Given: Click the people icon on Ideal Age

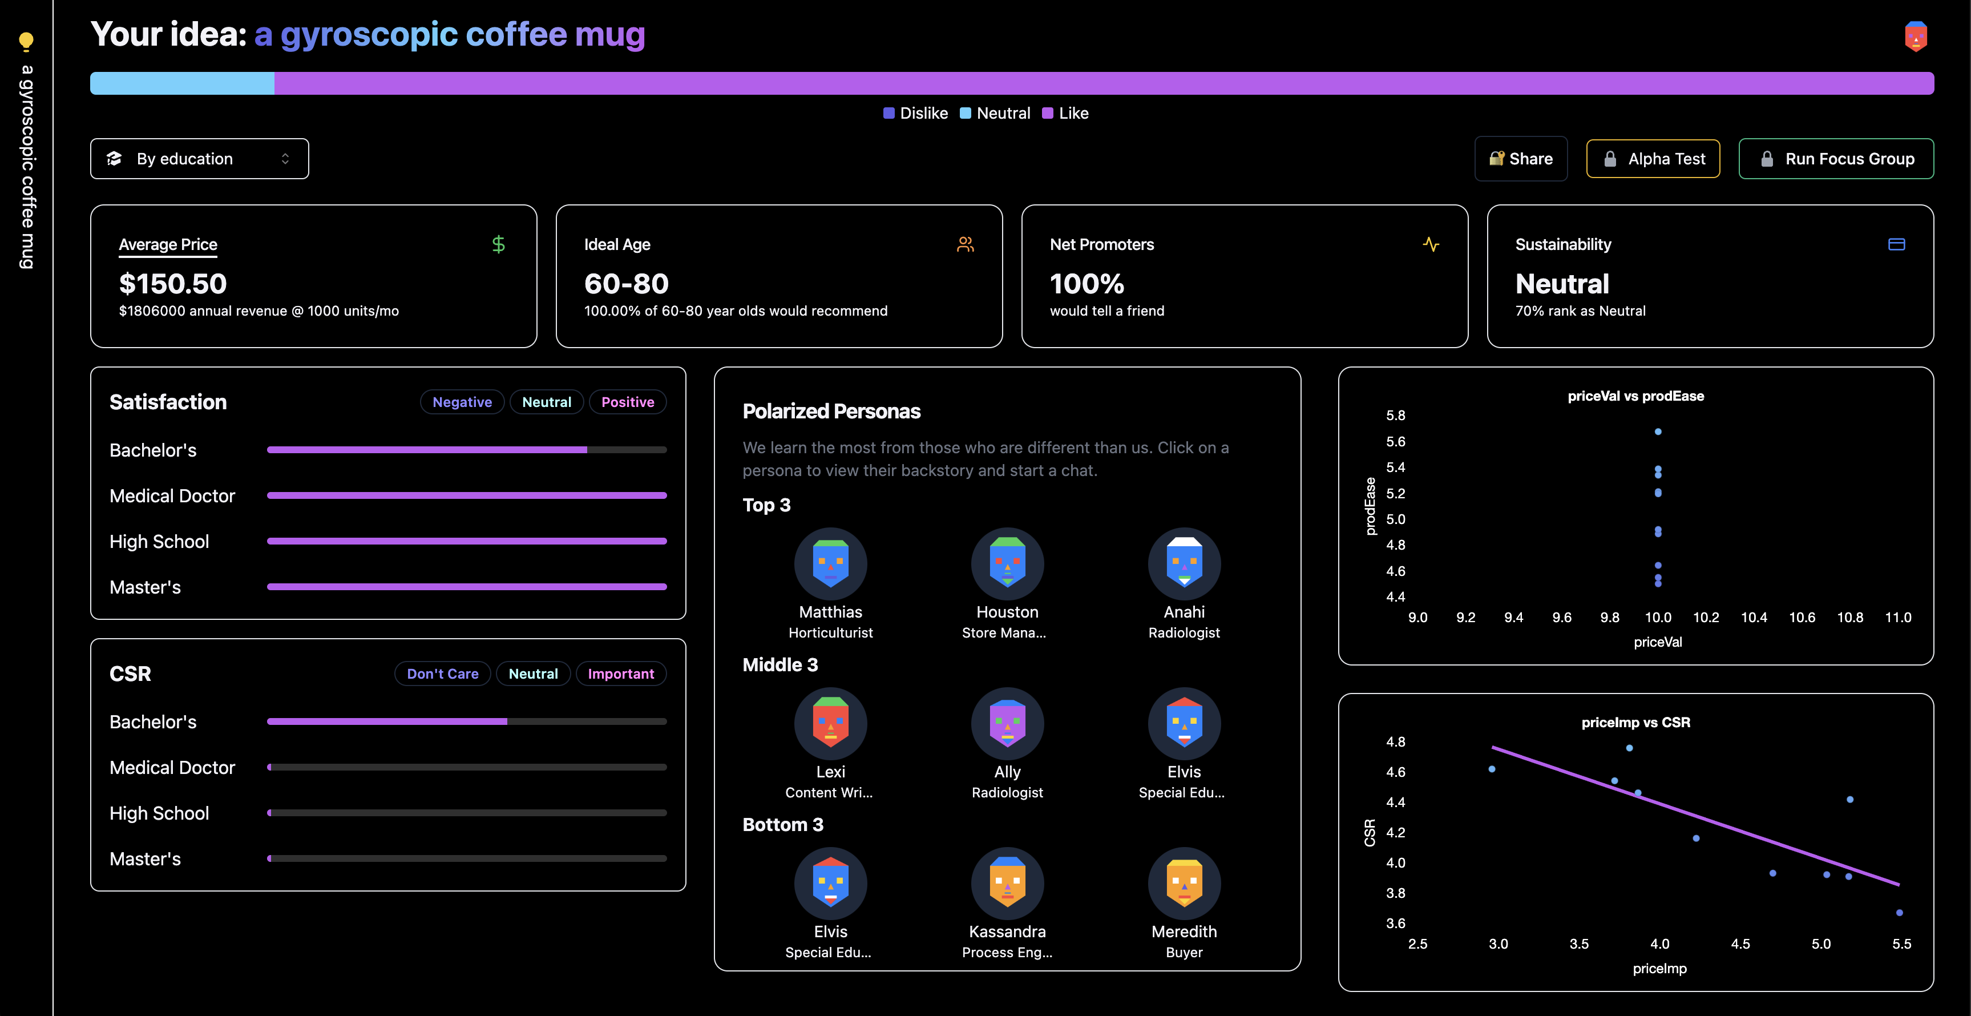Looking at the screenshot, I should 965,244.
